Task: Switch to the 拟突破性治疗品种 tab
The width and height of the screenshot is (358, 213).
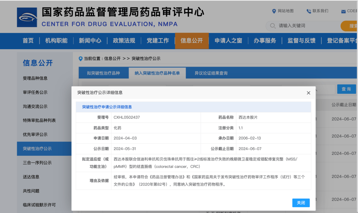Action: tap(103, 73)
